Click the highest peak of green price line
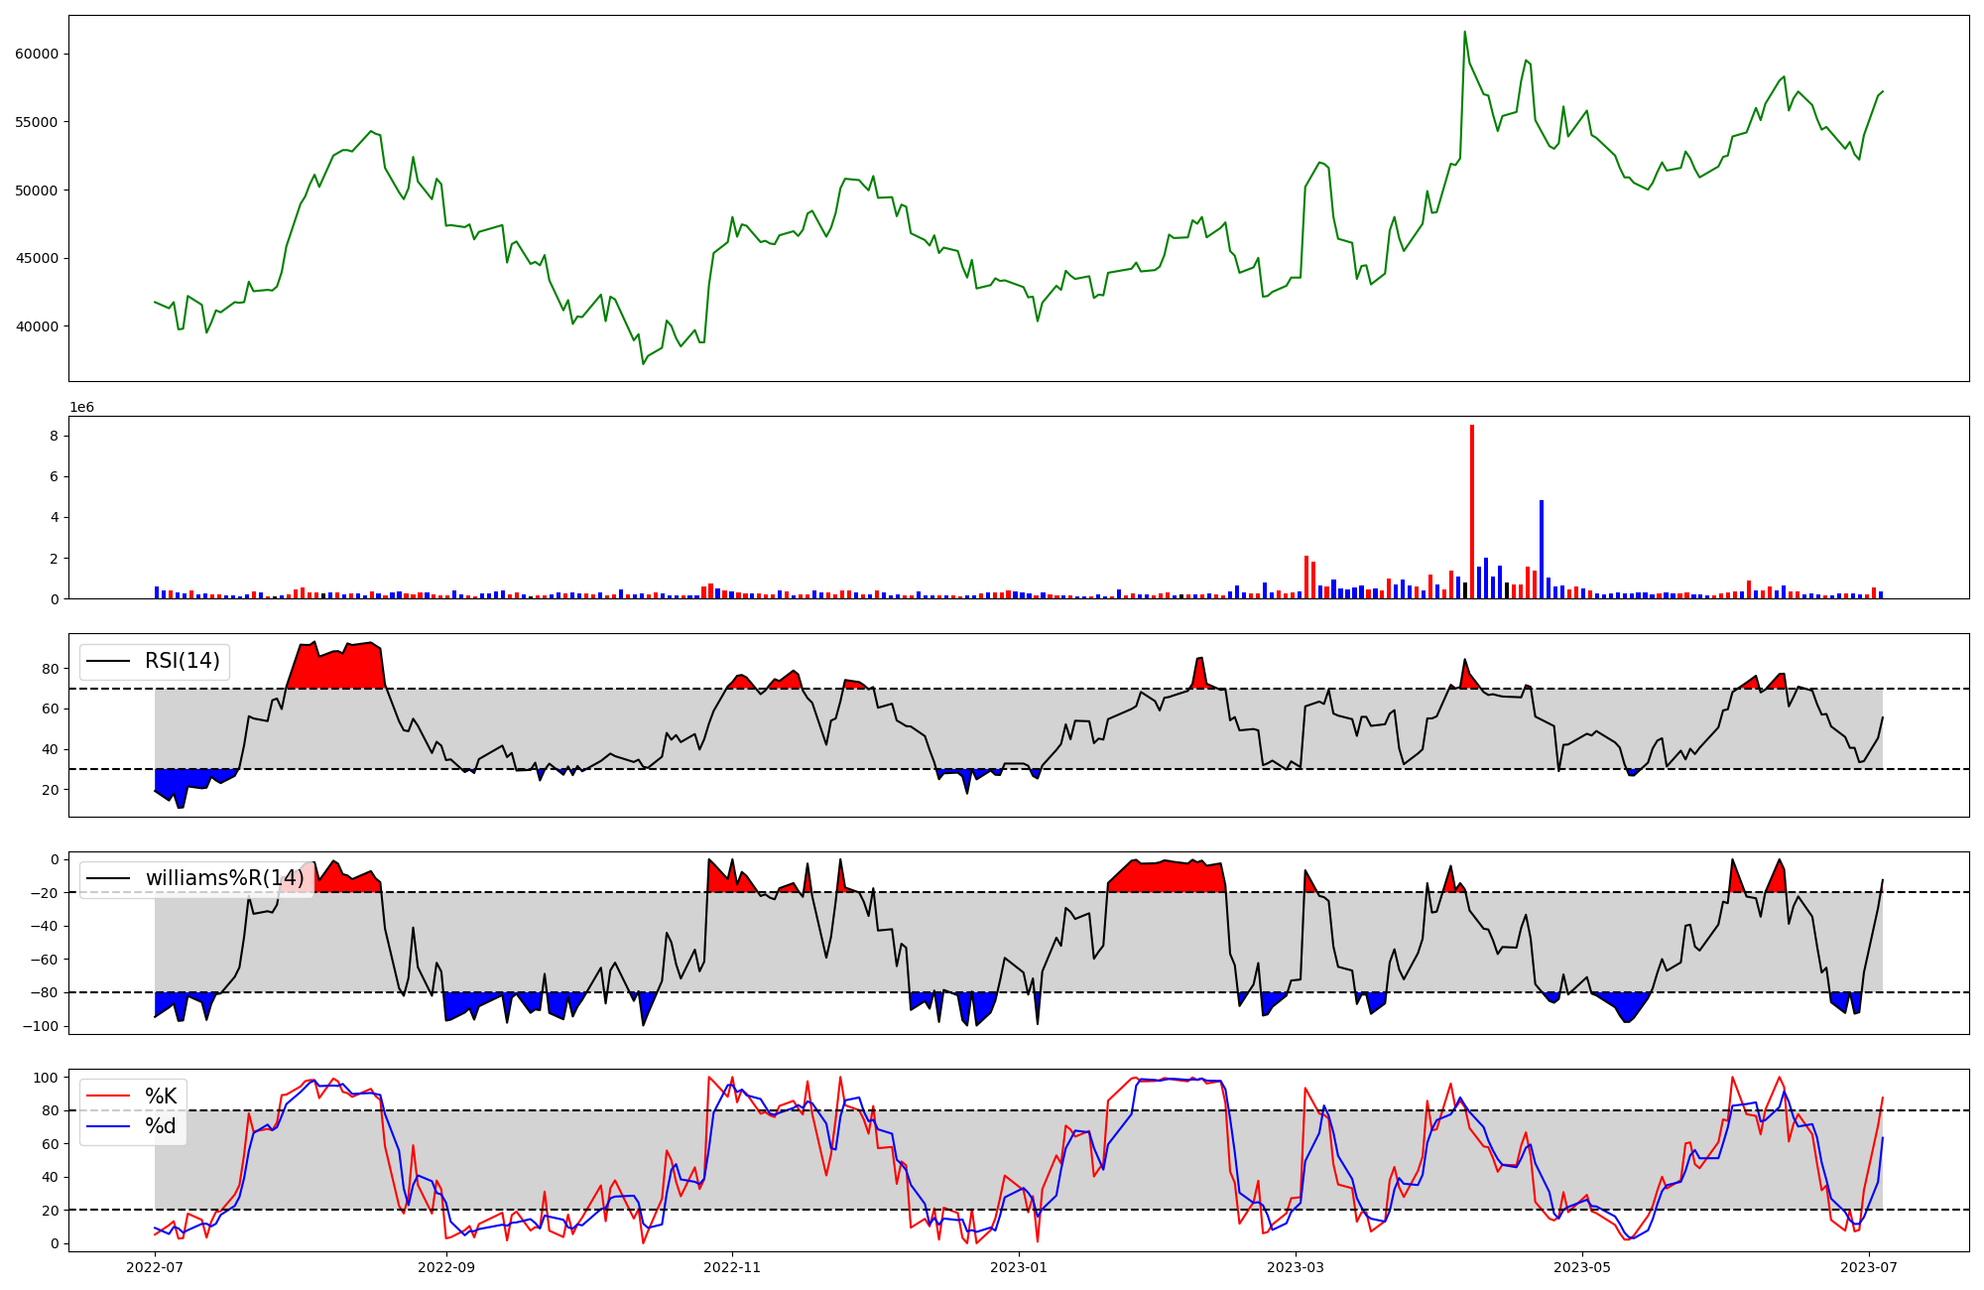This screenshot has width=1984, height=1290. (1464, 33)
